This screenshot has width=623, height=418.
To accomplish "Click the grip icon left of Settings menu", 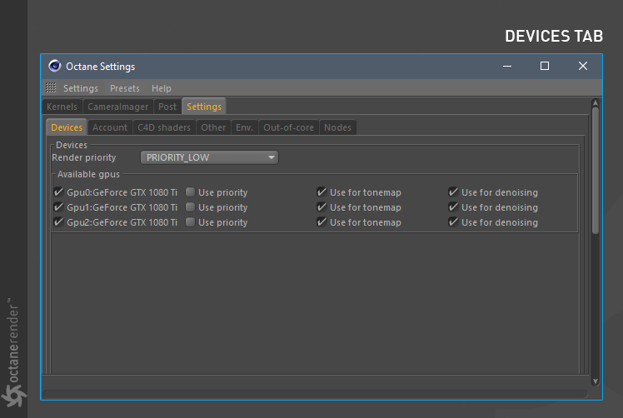I will [51, 87].
